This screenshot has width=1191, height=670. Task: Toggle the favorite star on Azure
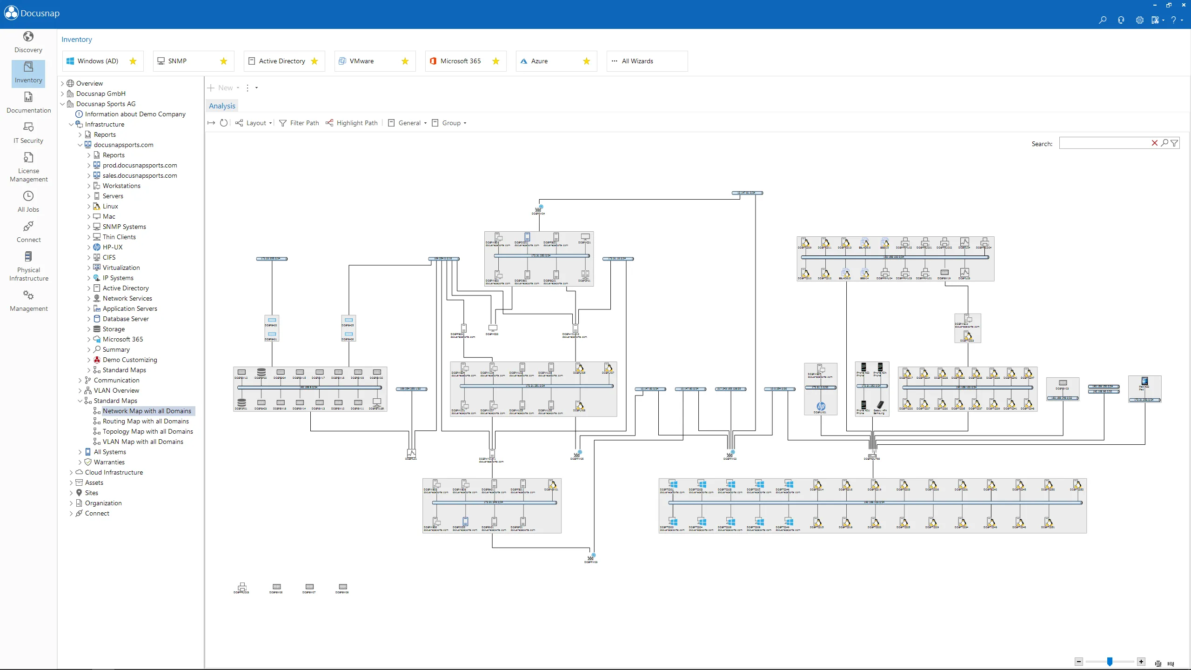pos(587,61)
